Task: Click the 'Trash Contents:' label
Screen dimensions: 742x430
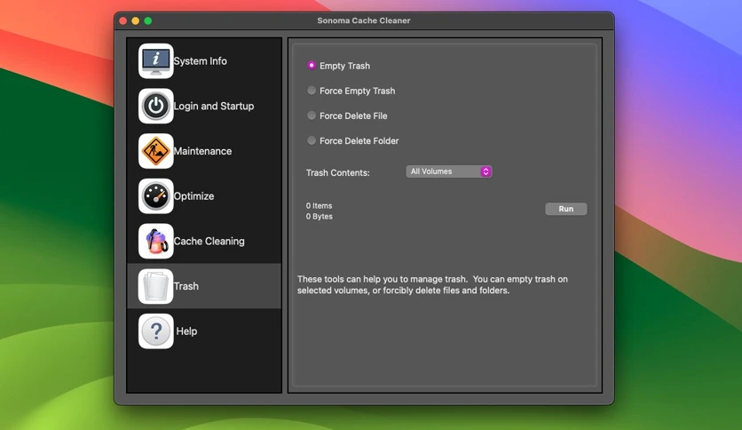Action: tap(338, 173)
